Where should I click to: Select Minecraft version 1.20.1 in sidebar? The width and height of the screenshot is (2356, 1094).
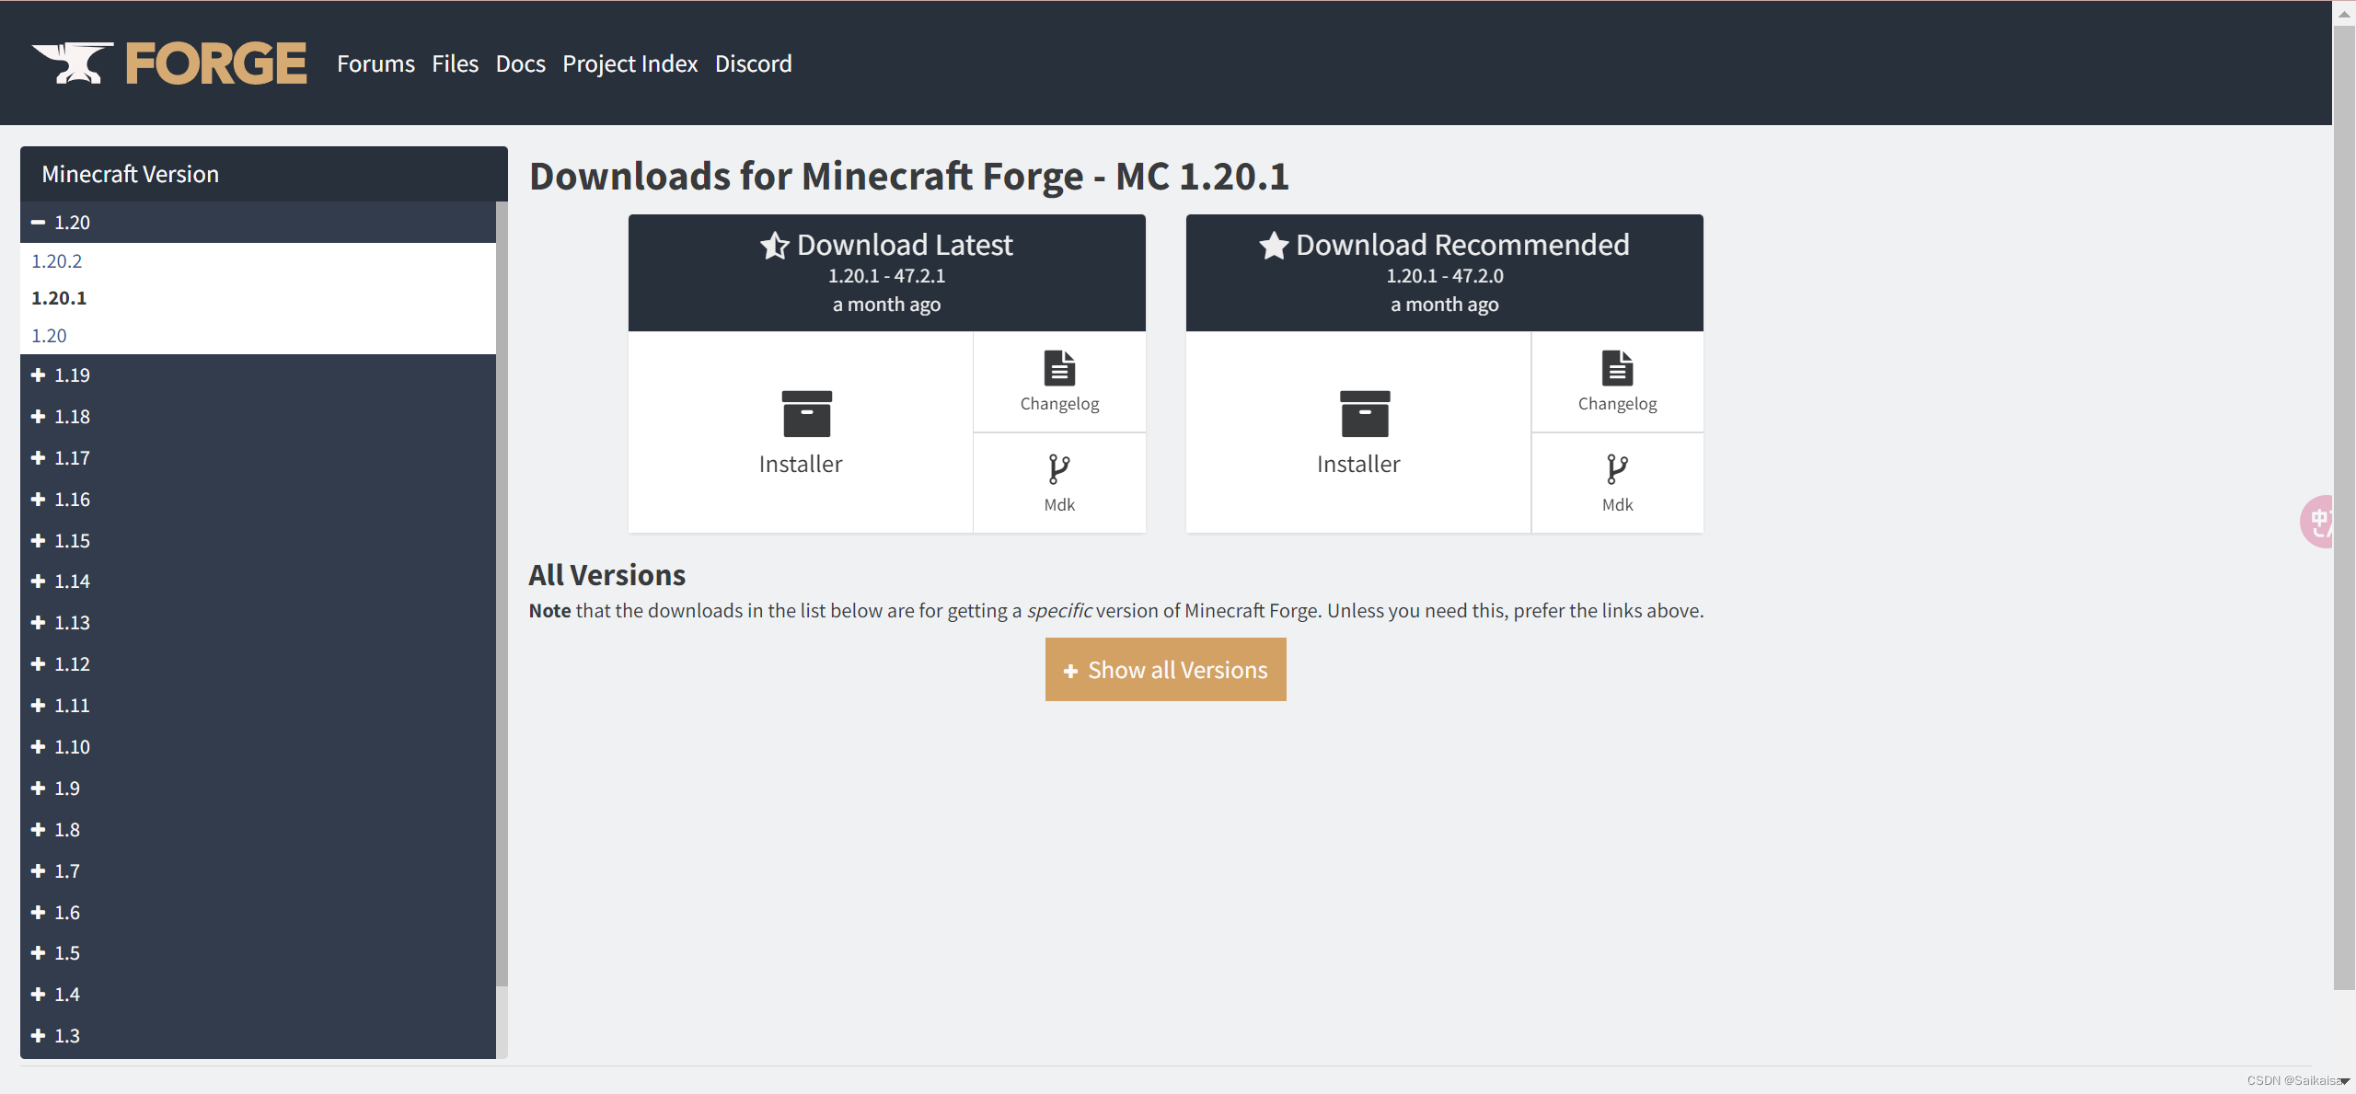pos(59,298)
